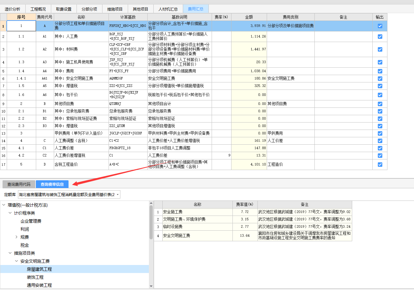414x290 pixels.
Task: Expand the 规费 tree node
Action: pyautogui.click(x=16, y=237)
